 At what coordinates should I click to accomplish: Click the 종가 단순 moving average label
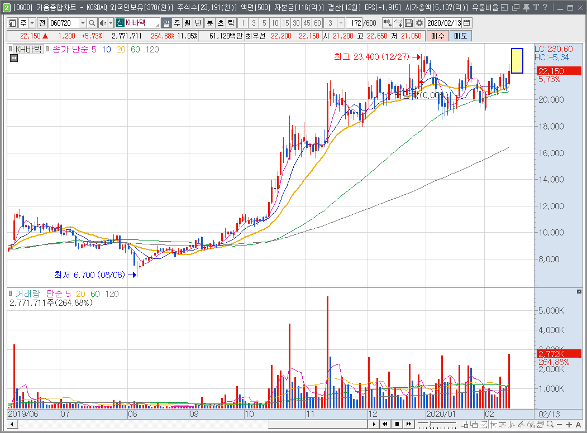point(70,49)
